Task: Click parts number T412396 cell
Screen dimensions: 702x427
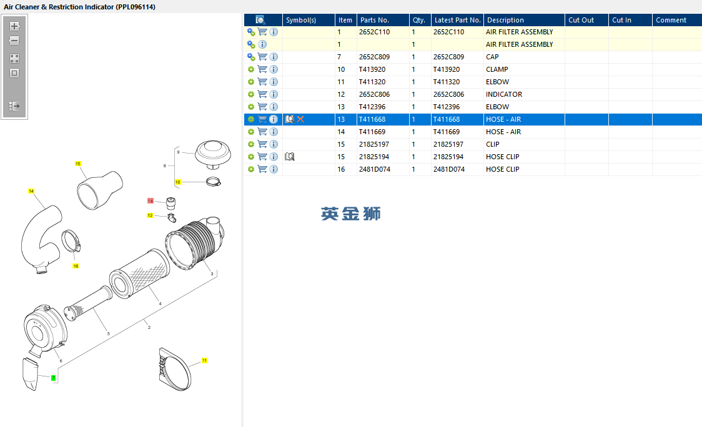Action: click(383, 107)
